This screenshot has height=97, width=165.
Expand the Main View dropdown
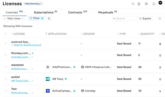click(14, 19)
